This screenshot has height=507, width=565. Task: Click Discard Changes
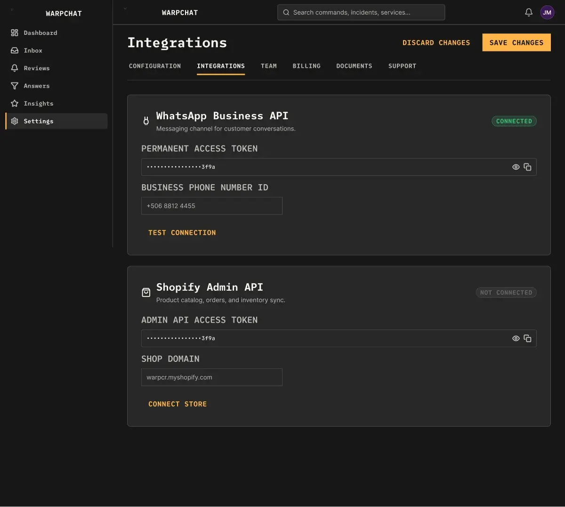(436, 43)
